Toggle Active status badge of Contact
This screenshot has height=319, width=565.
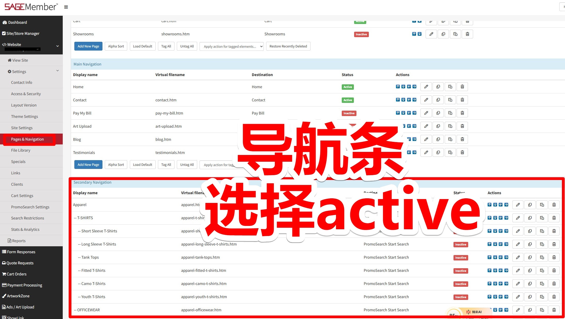pos(347,100)
